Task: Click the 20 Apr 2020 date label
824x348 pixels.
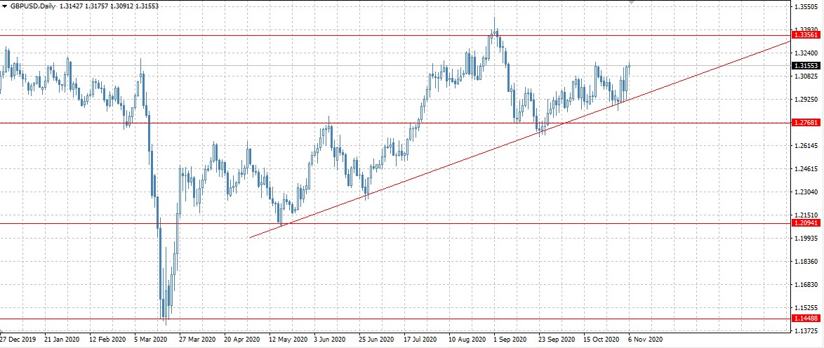Action: [x=242, y=339]
